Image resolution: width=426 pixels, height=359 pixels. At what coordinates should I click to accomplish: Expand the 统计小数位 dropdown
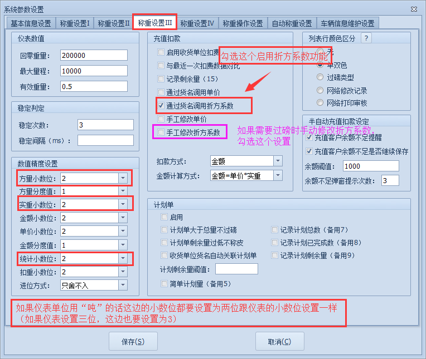(123, 258)
